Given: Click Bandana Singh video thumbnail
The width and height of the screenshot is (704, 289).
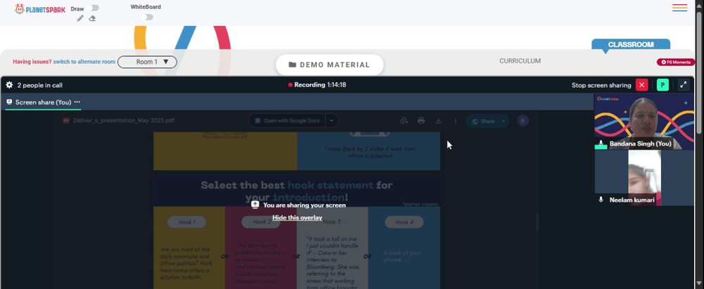Looking at the screenshot, I should tap(644, 121).
